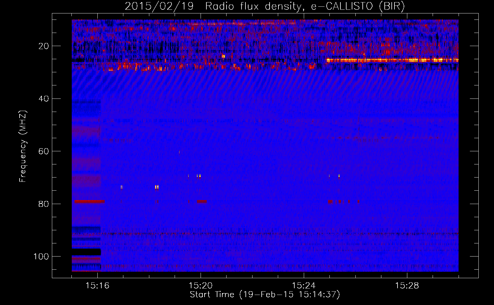
Task: Click the '20' frequency tick label
Action: [44, 46]
